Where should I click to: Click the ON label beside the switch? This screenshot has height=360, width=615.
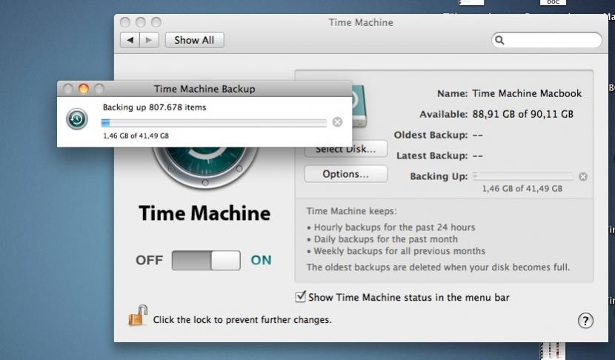(262, 260)
